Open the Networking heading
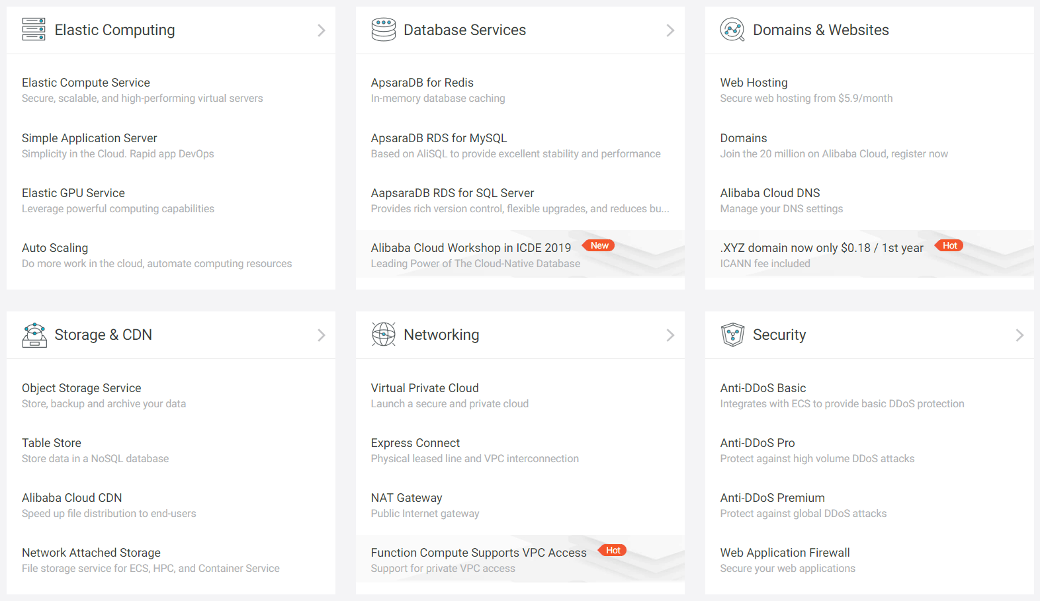The image size is (1040, 601). click(441, 335)
